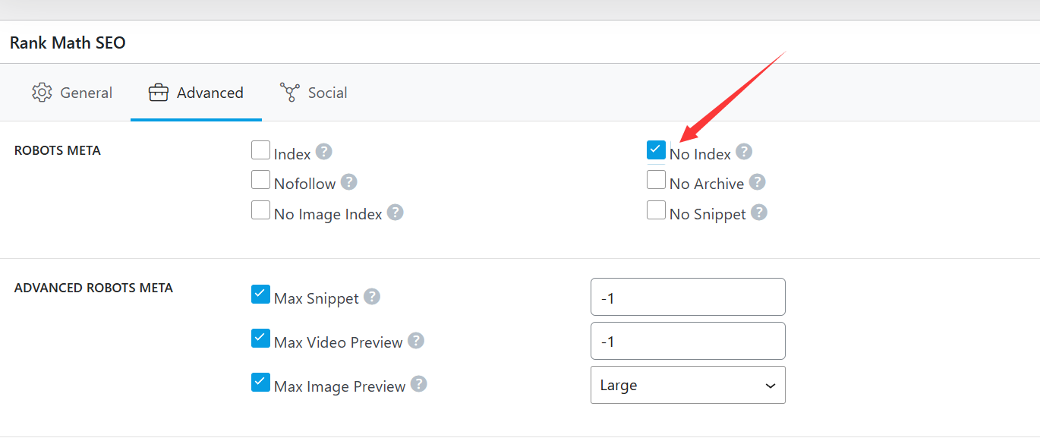
Task: Switch to the General tab
Action: click(x=72, y=93)
